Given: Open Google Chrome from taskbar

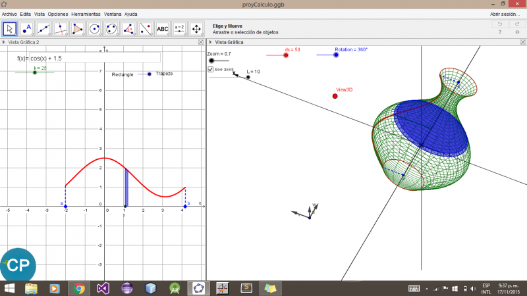Looking at the screenshot, I should [79, 288].
